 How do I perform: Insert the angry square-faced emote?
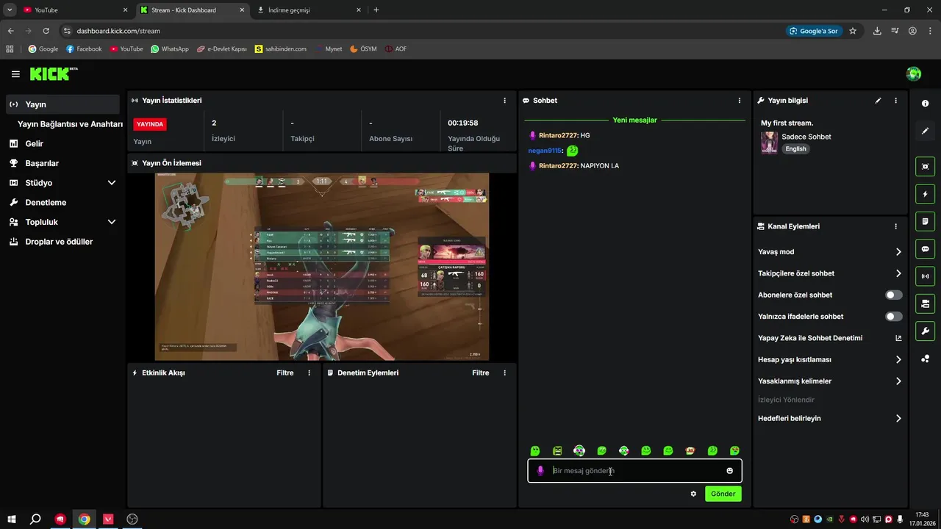(x=557, y=451)
